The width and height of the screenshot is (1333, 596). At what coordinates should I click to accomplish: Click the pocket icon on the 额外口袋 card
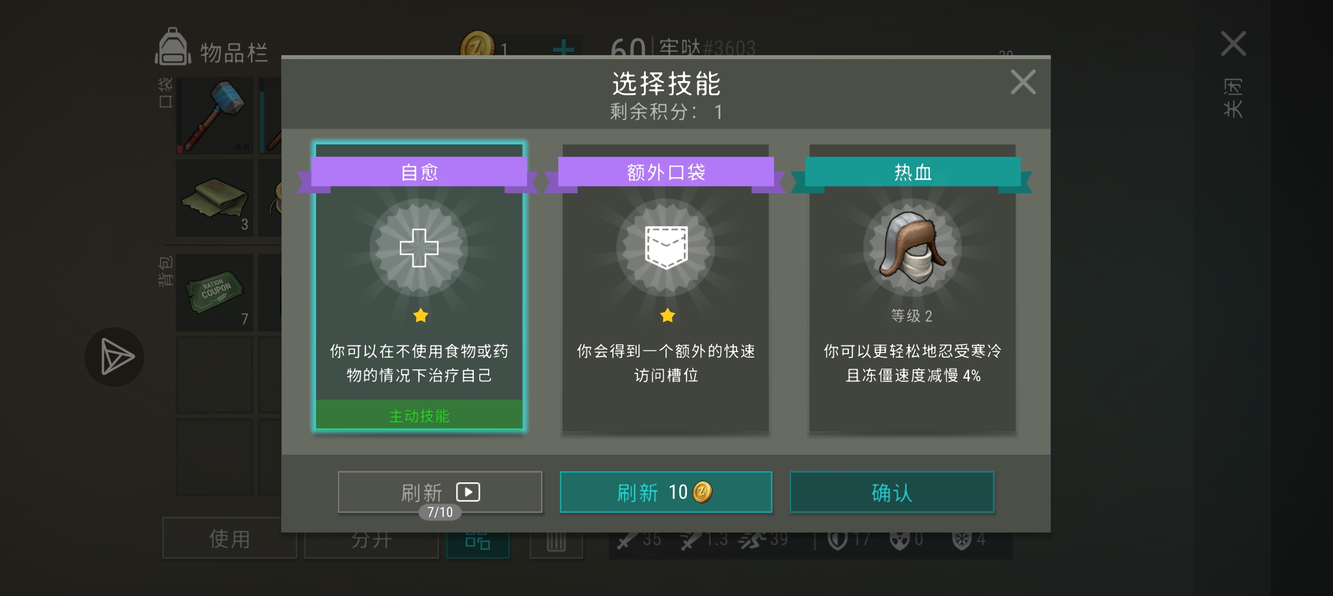(666, 247)
